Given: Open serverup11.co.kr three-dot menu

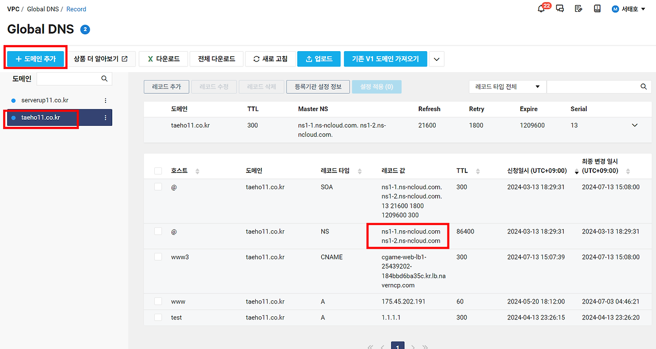Looking at the screenshot, I should point(106,100).
